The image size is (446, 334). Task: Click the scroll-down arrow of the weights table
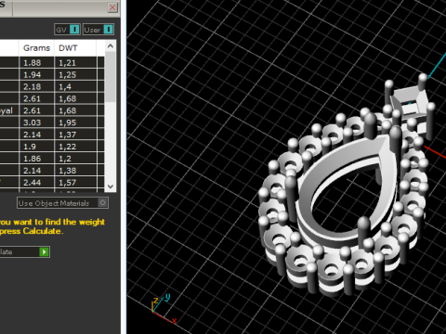tap(111, 186)
